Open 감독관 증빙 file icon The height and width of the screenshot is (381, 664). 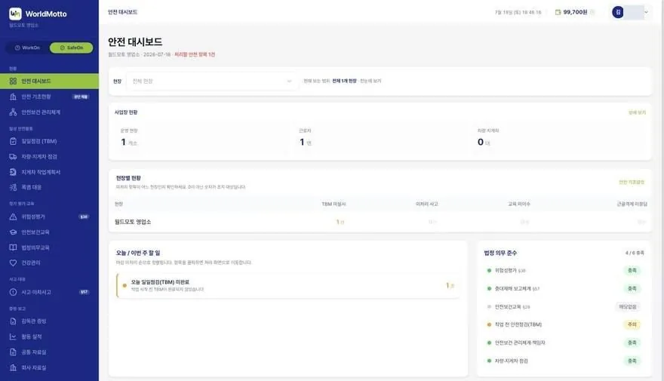tap(13, 321)
